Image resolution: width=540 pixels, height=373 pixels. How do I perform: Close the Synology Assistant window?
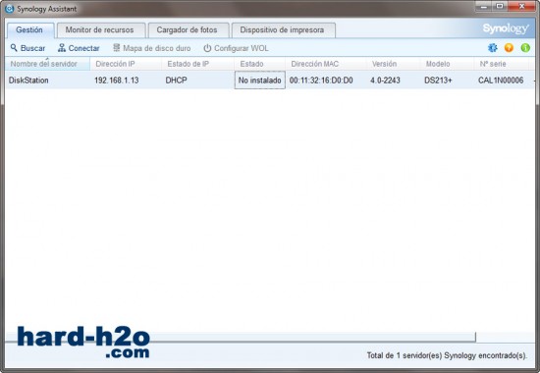(521, 7)
